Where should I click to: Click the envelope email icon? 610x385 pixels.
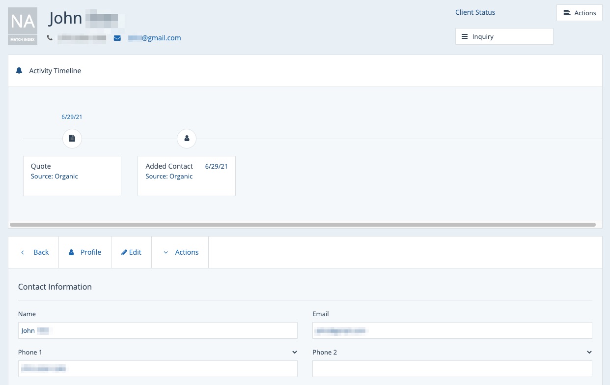pyautogui.click(x=117, y=38)
